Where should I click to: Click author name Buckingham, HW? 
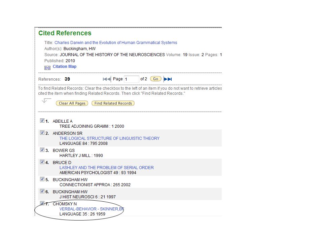click(x=79, y=49)
